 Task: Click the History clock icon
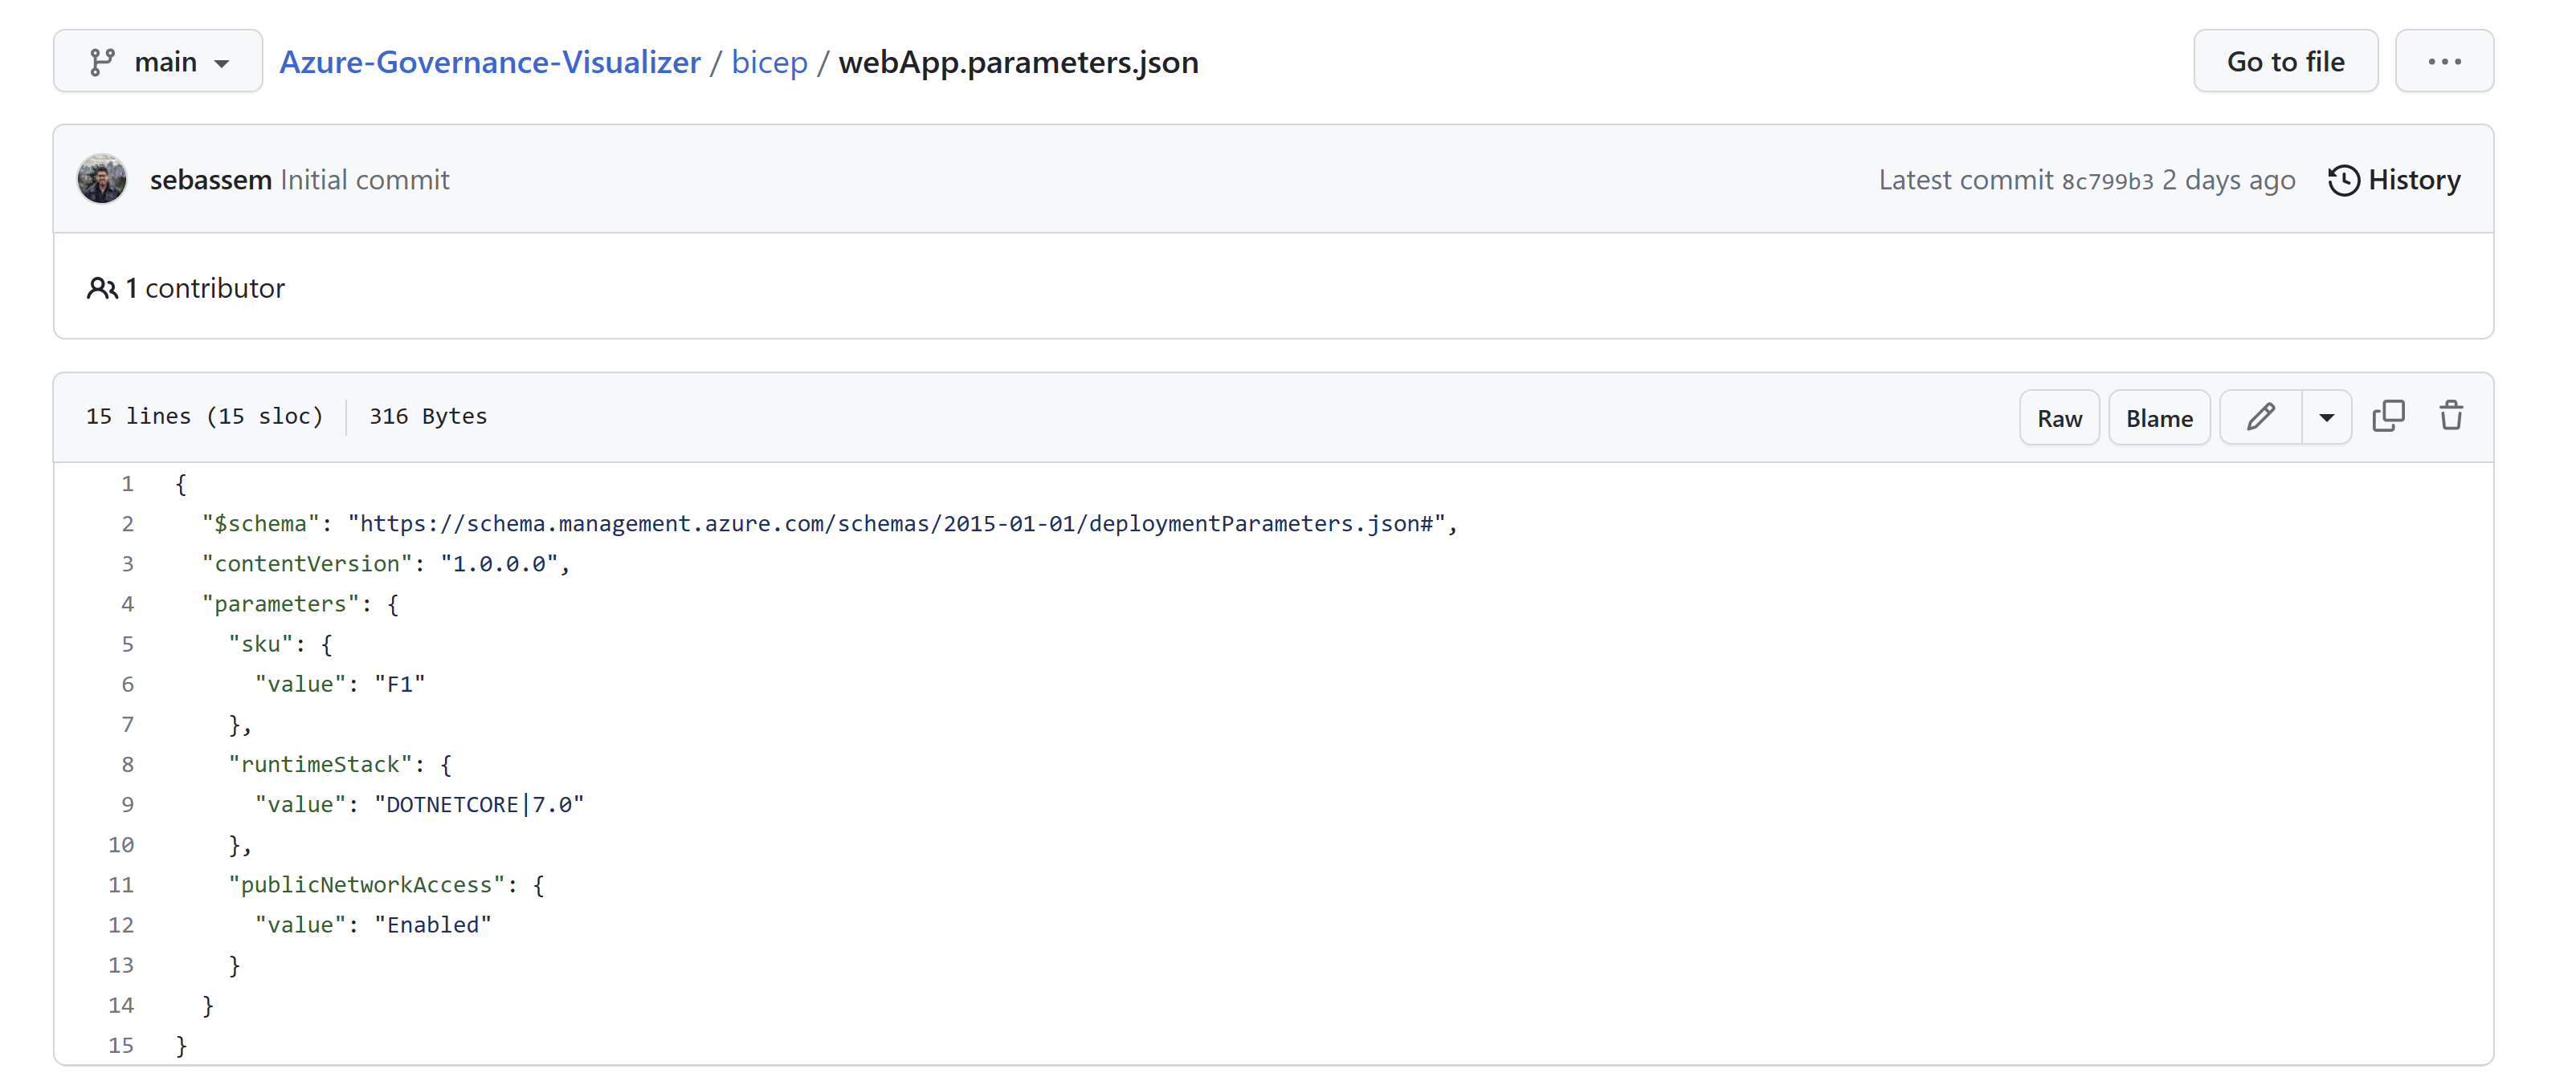point(2343,181)
